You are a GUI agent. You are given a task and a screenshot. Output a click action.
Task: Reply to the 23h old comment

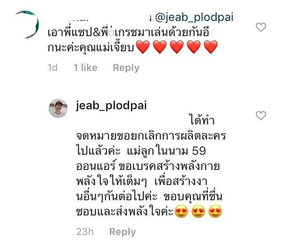coord(122,232)
